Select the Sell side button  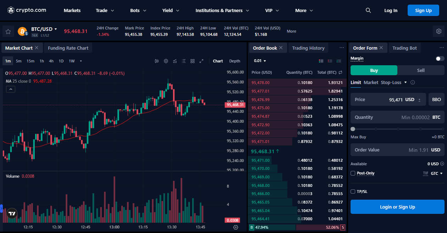(421, 70)
